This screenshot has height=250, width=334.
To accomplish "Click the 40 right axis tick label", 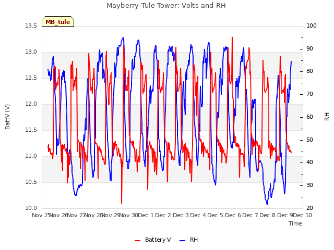I will point(309,162).
